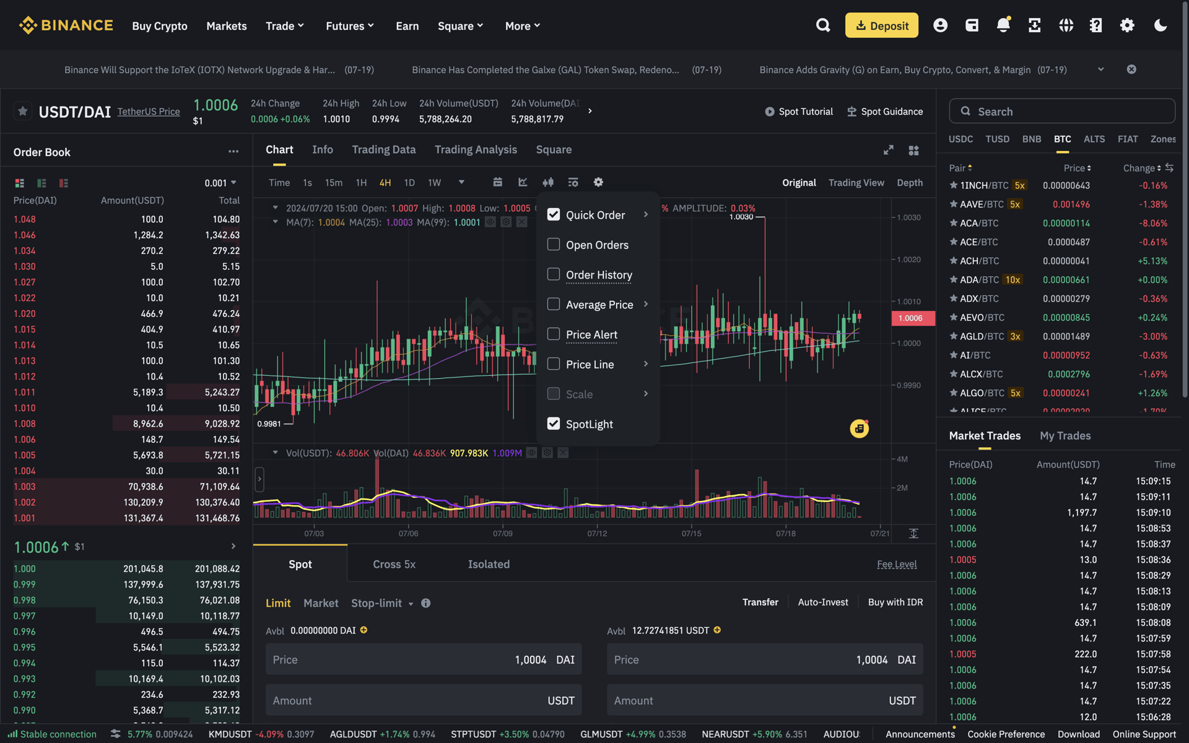Open the chart settings gear
The height and width of the screenshot is (743, 1189).
coord(598,182)
